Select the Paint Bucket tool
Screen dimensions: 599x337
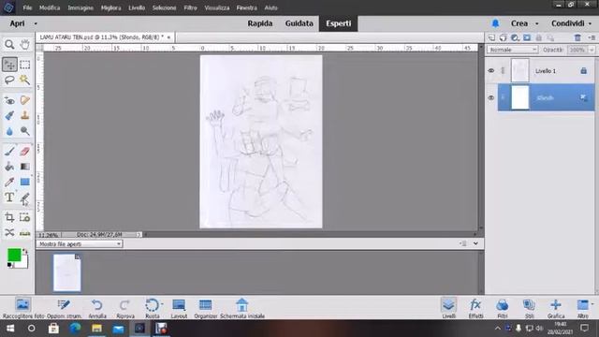tap(9, 167)
